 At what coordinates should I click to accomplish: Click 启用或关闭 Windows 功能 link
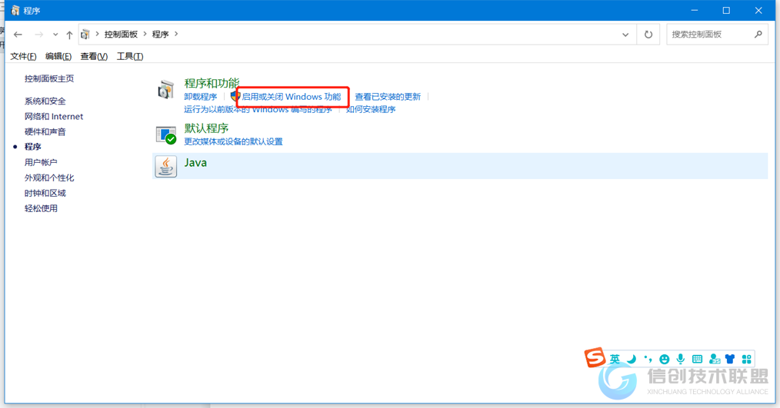click(292, 96)
